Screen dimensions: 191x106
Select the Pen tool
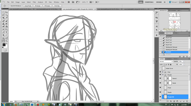click(x=4, y=32)
